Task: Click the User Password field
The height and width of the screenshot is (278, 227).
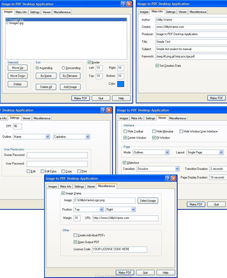Action: [x=57, y=164]
